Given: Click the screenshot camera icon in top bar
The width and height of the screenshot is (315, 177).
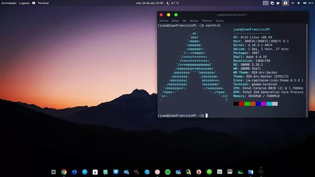Looking at the screenshot, I should pos(285,3).
